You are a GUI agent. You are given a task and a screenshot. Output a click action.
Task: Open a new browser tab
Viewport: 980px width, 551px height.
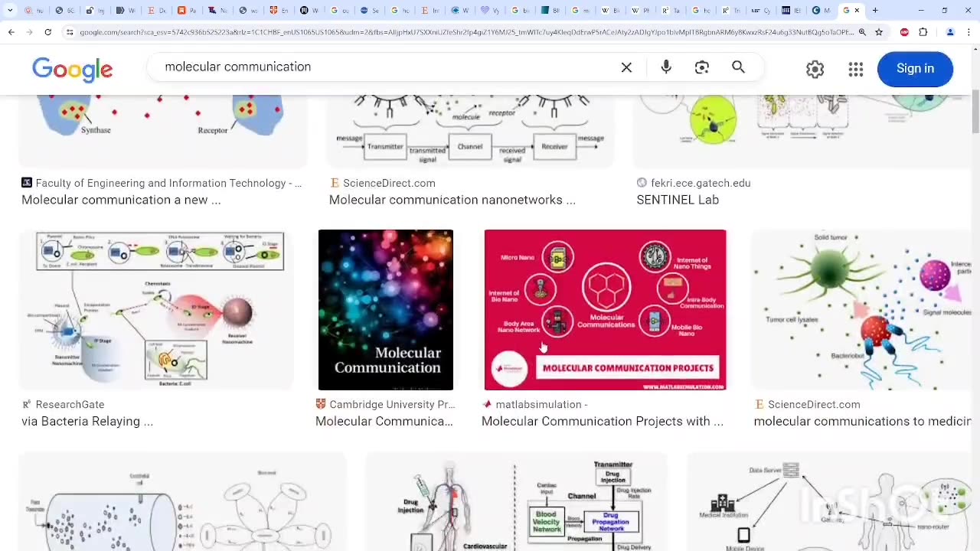pos(875,10)
